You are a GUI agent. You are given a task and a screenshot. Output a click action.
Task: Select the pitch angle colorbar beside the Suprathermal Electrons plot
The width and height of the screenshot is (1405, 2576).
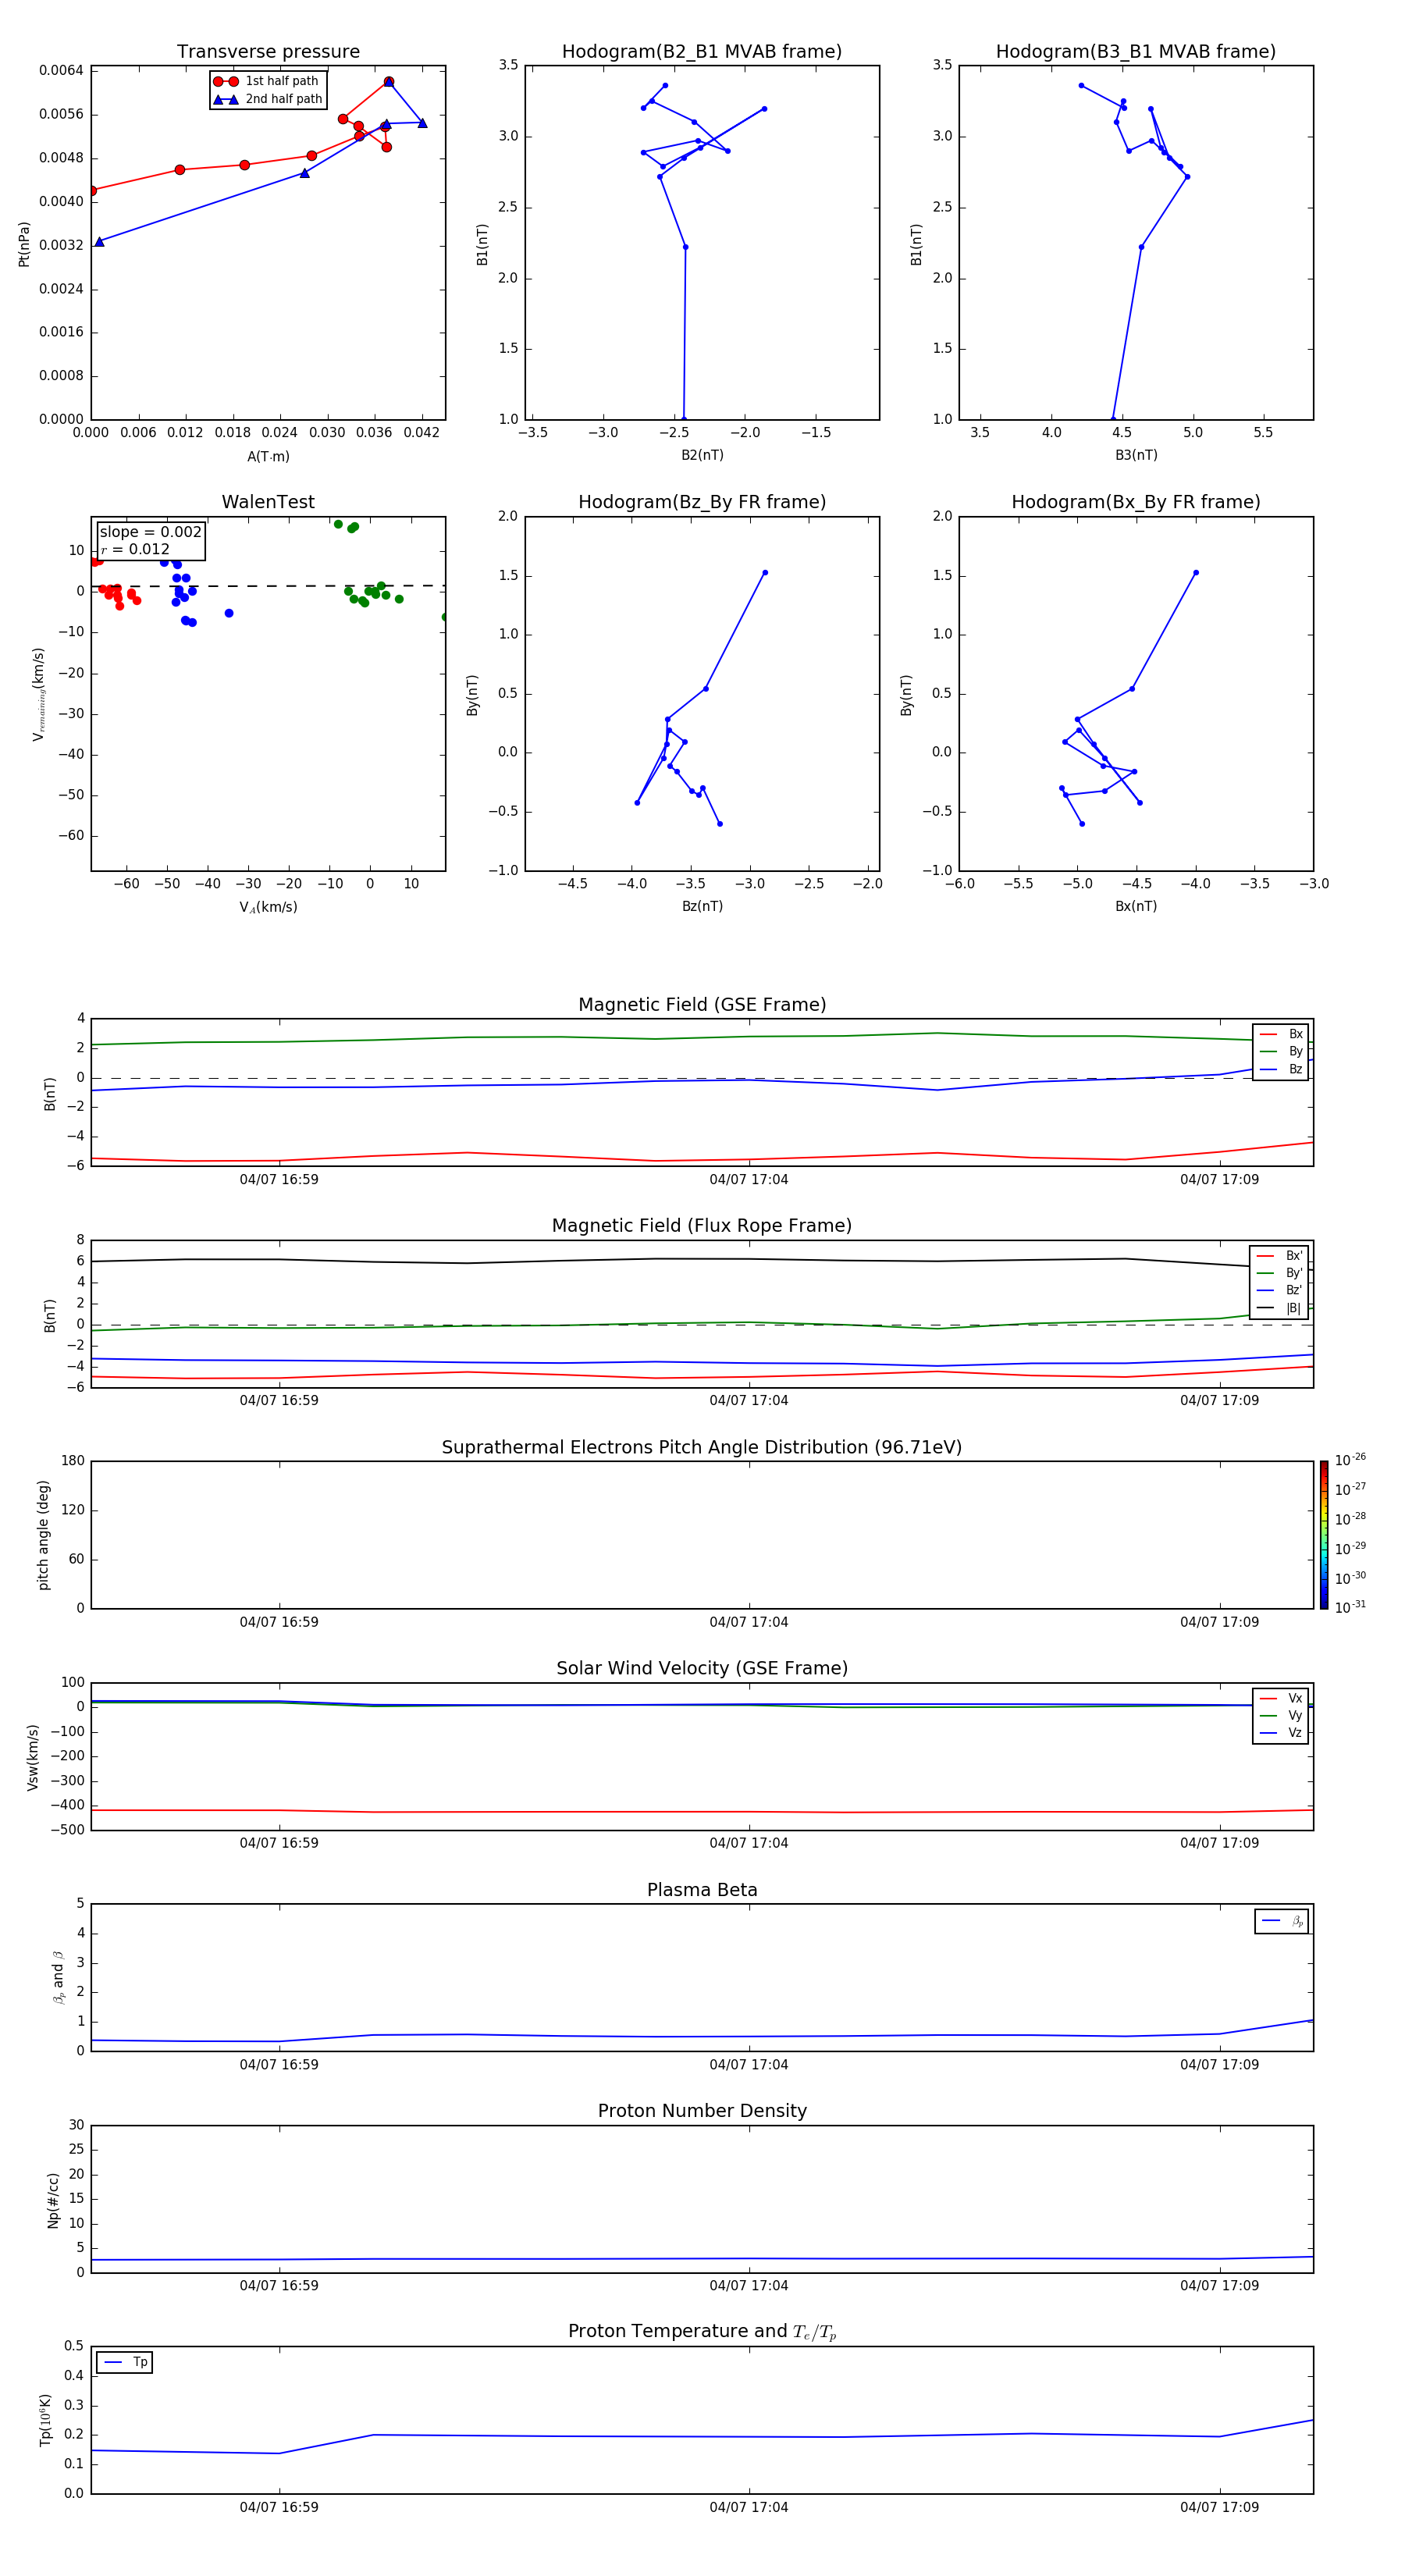point(1323,1534)
